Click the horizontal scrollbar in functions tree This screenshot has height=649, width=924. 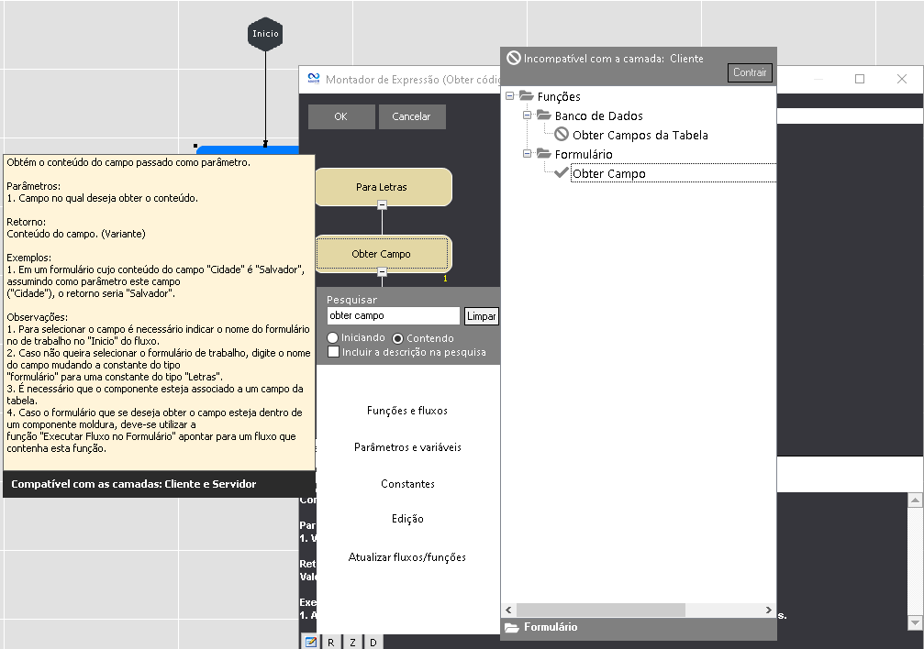pyautogui.click(x=600, y=610)
